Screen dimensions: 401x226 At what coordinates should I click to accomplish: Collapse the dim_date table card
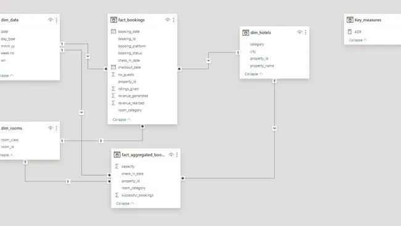6,75
